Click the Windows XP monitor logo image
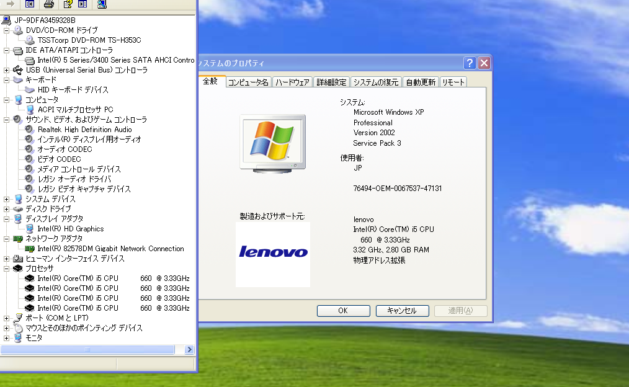The height and width of the screenshot is (387, 629). (273, 143)
